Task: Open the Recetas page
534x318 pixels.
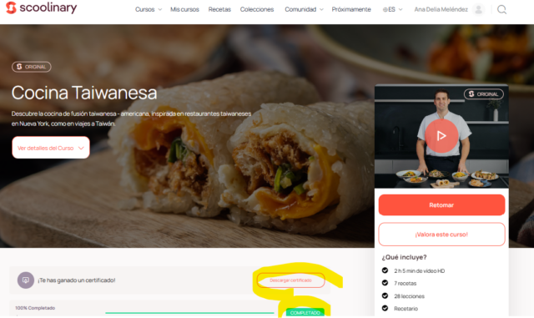Action: [x=219, y=9]
